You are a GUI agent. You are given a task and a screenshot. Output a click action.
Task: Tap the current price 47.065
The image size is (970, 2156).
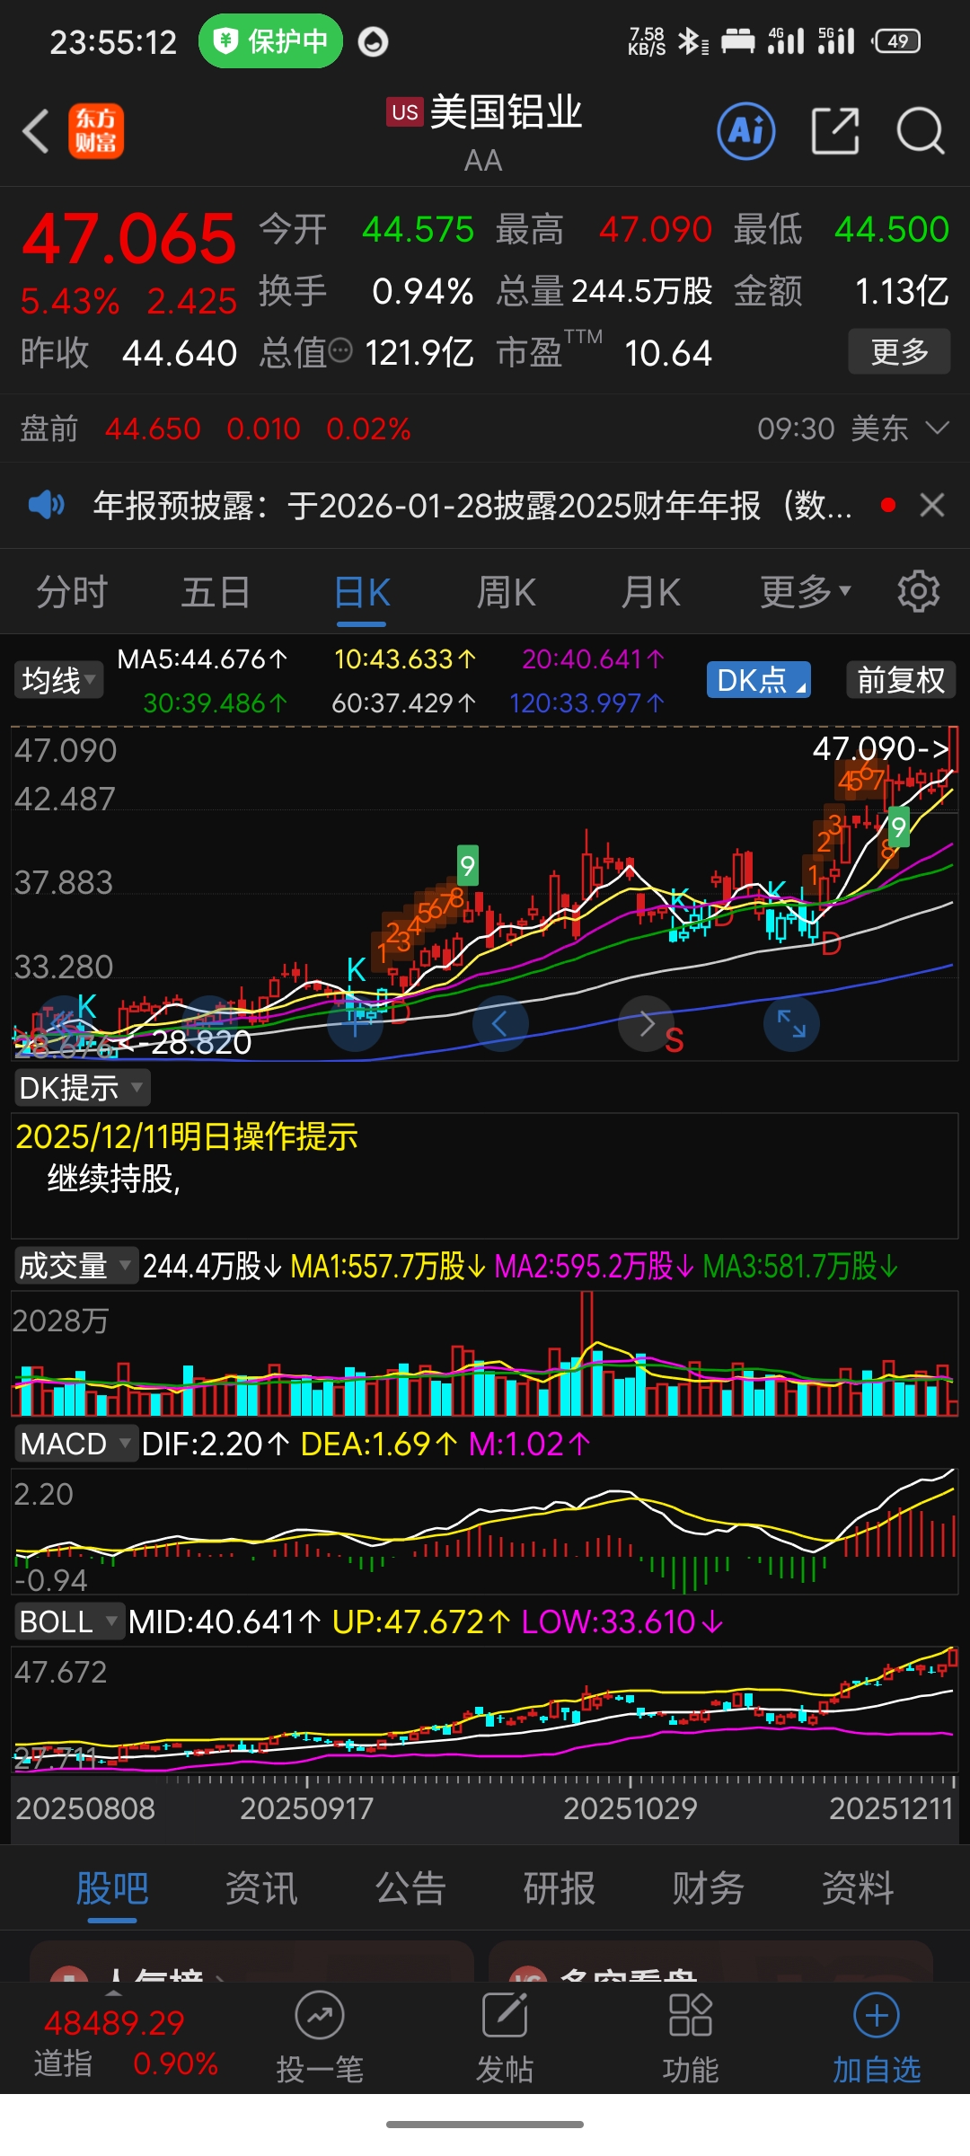click(x=129, y=239)
